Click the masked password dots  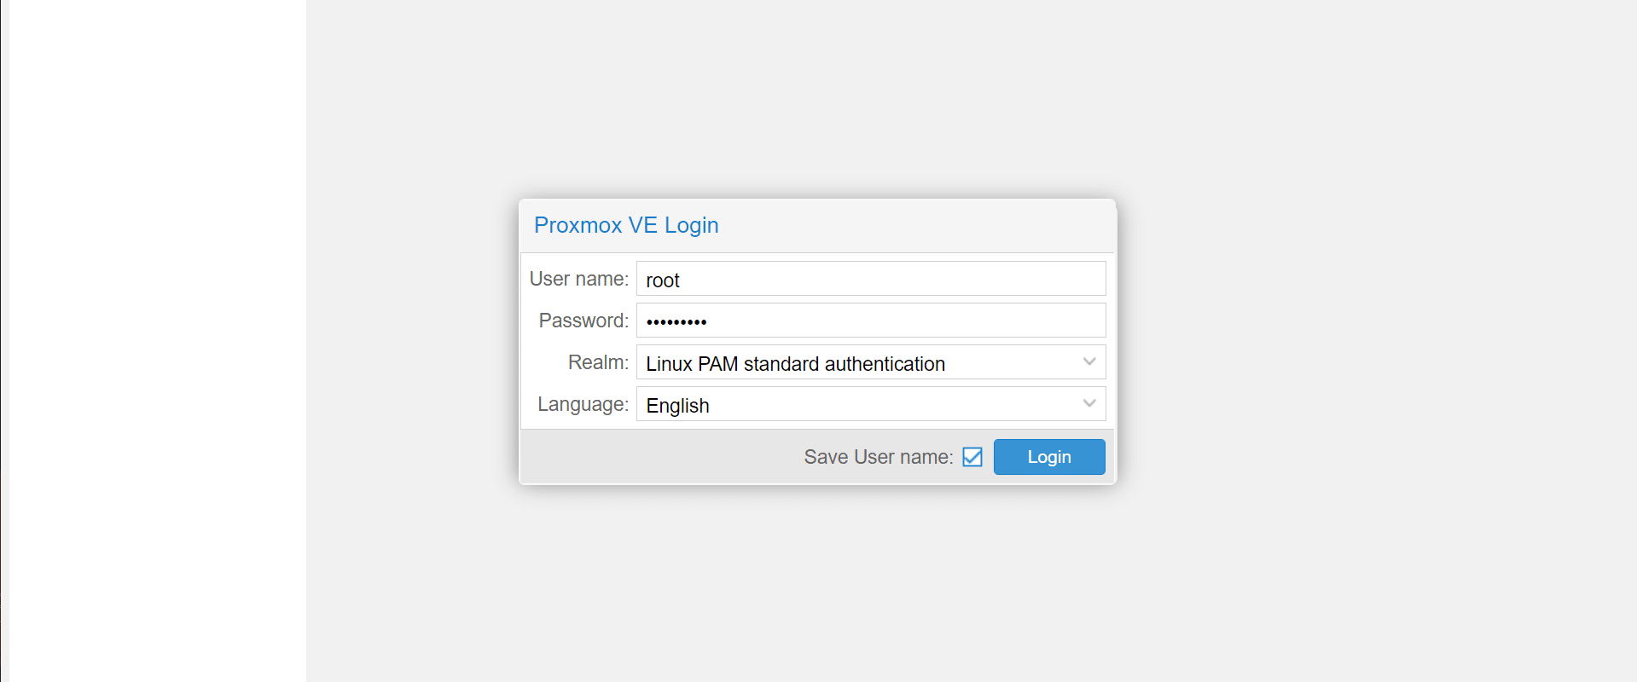coord(676,321)
